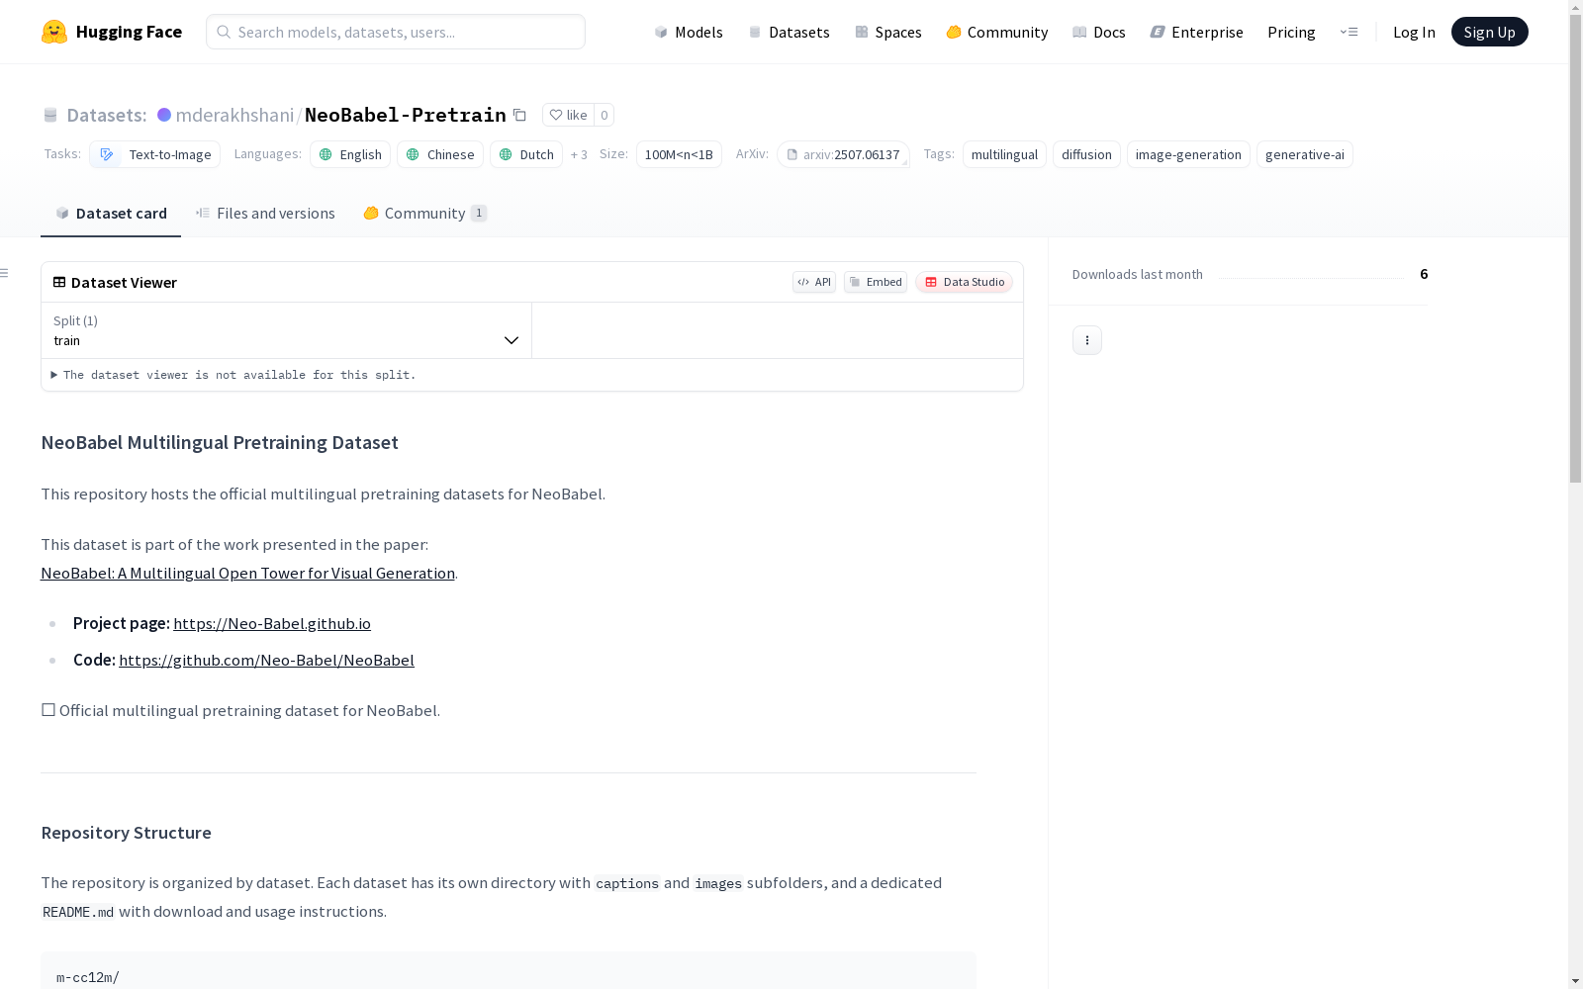The height and width of the screenshot is (989, 1583).
Task: Open the Split train dropdown
Action: (x=287, y=330)
